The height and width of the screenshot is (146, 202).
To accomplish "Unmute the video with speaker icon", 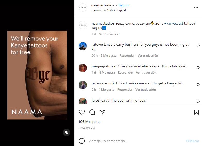I will click(x=67, y=133).
